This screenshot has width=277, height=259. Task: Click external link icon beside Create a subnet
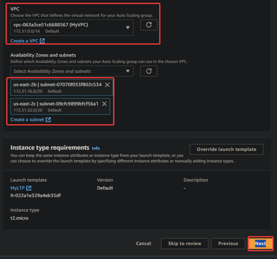[x=48, y=120]
